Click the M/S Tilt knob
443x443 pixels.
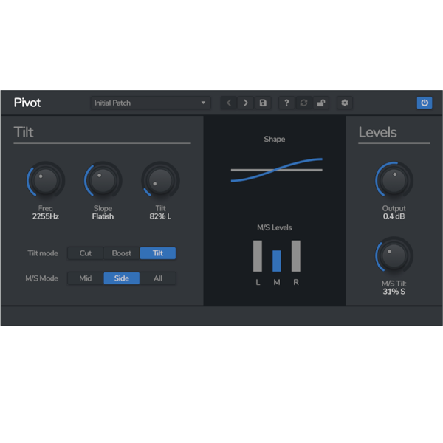(394, 255)
